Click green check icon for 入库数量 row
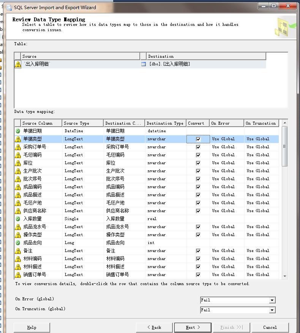Image resolution: width=300 pixels, height=333 pixels. tap(18, 219)
